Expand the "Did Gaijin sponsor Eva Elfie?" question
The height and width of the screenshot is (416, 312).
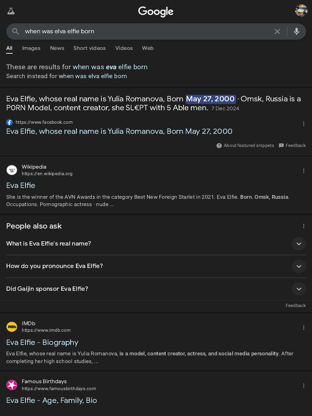click(299, 289)
